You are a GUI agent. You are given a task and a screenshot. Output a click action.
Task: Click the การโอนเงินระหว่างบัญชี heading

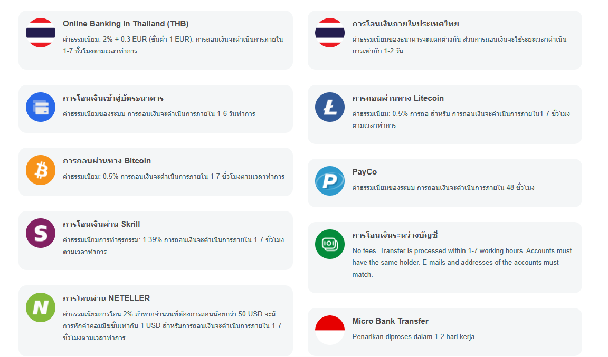[x=395, y=235]
